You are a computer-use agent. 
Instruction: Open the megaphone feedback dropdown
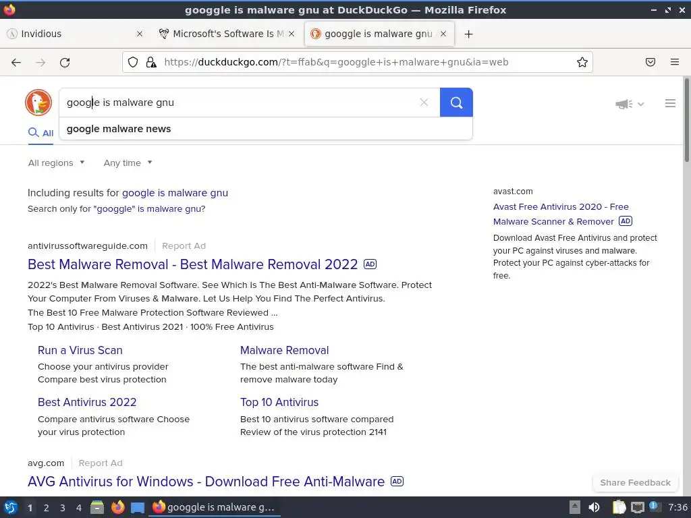[630, 104]
